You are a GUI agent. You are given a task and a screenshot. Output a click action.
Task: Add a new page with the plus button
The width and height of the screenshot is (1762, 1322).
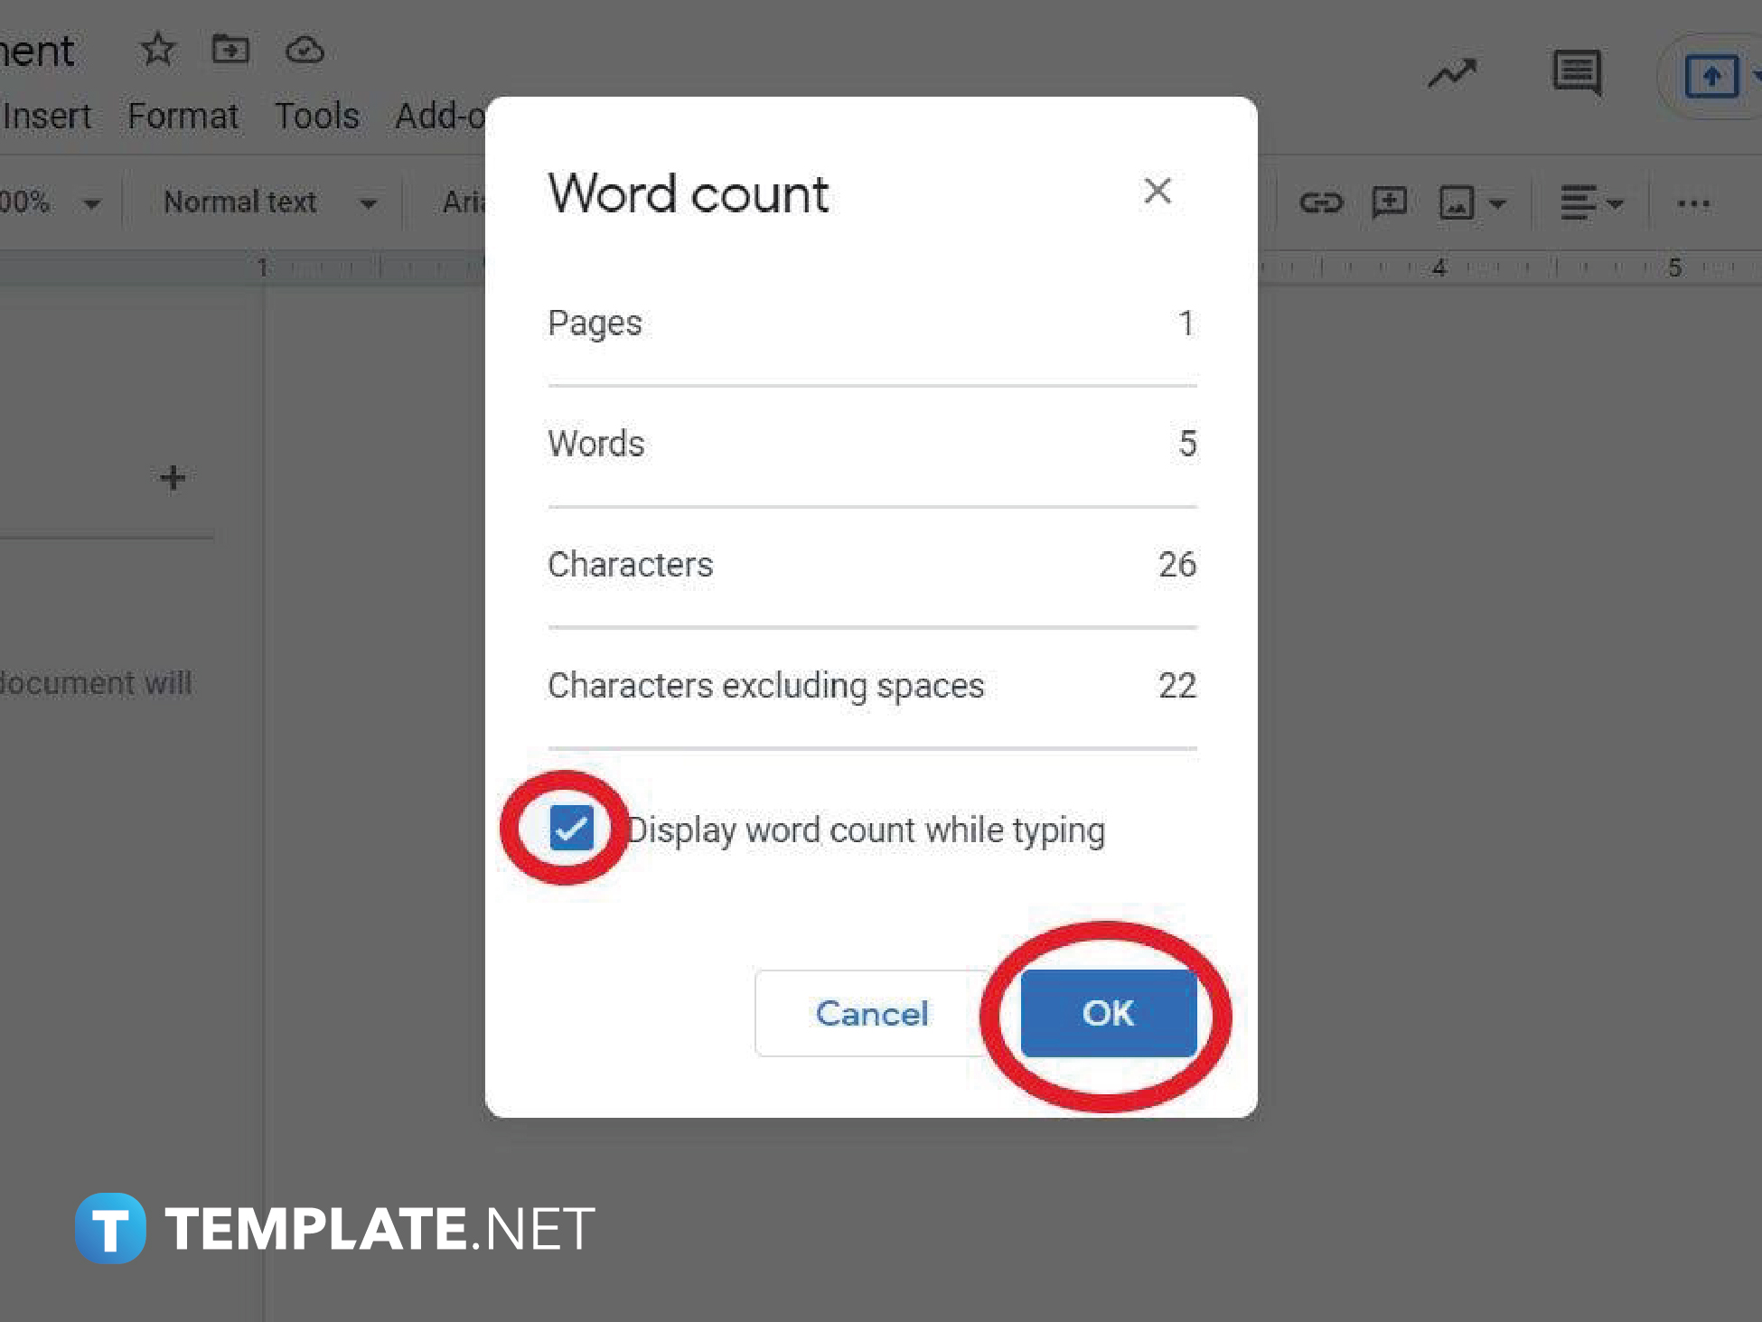click(171, 476)
